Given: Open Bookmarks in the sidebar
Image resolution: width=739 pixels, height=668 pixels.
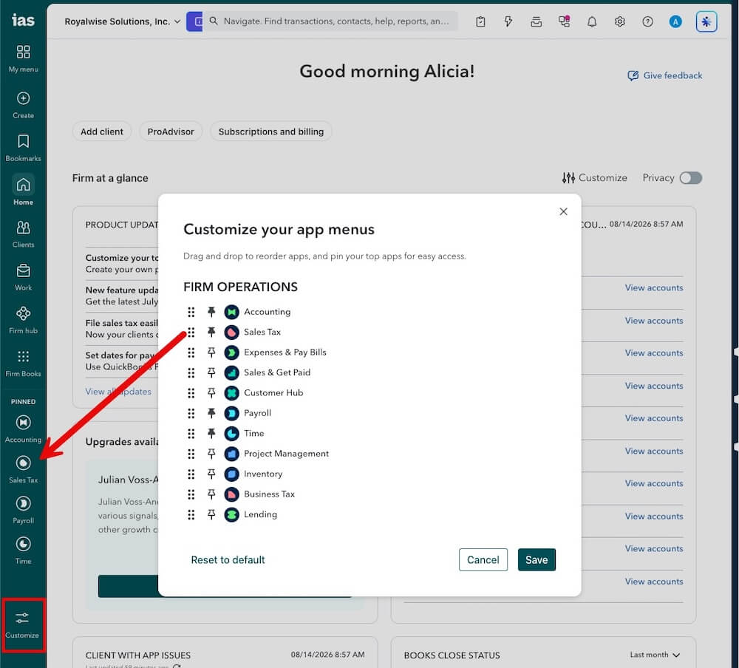Looking at the screenshot, I should 23,148.
